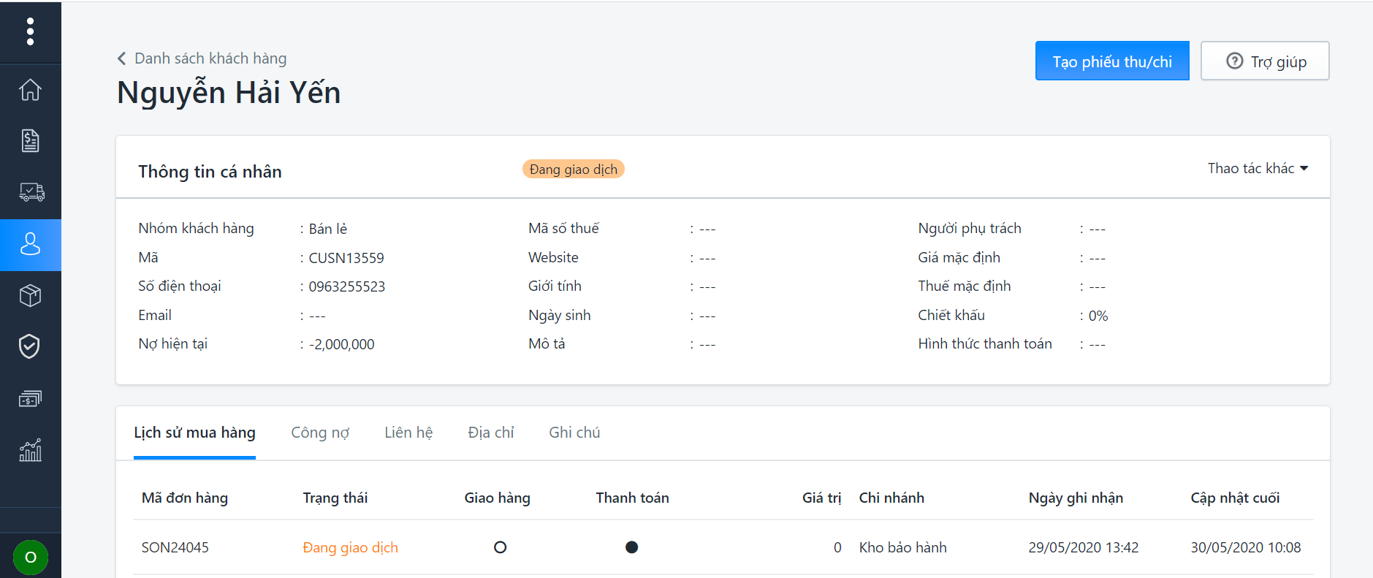The width and height of the screenshot is (1373, 578).
Task: Open the three-dot sidebar menu
Action: pyautogui.click(x=30, y=31)
